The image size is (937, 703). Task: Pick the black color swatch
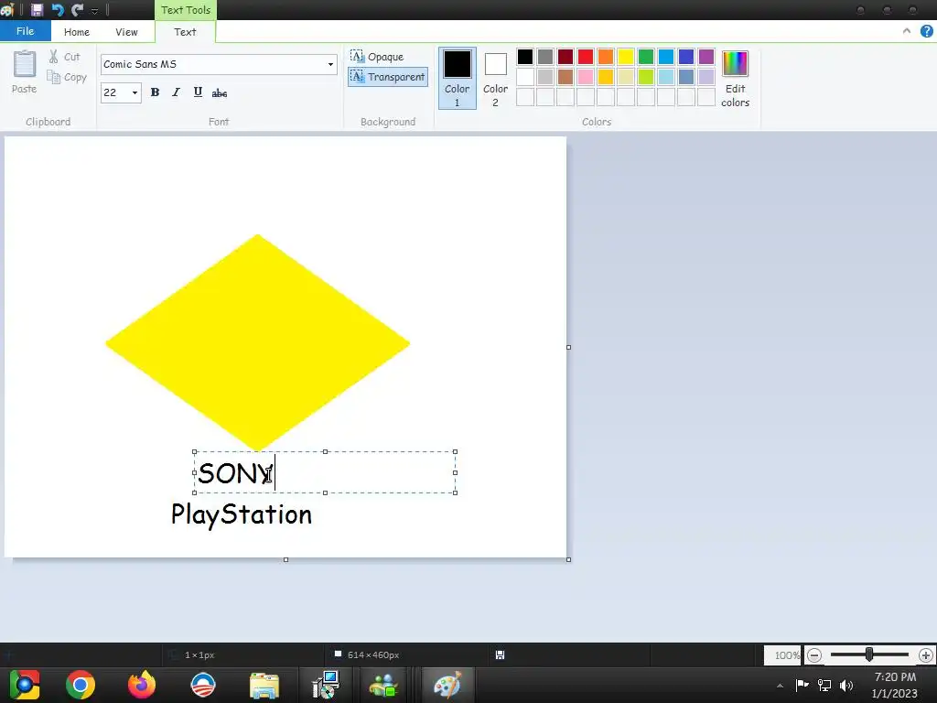525,57
